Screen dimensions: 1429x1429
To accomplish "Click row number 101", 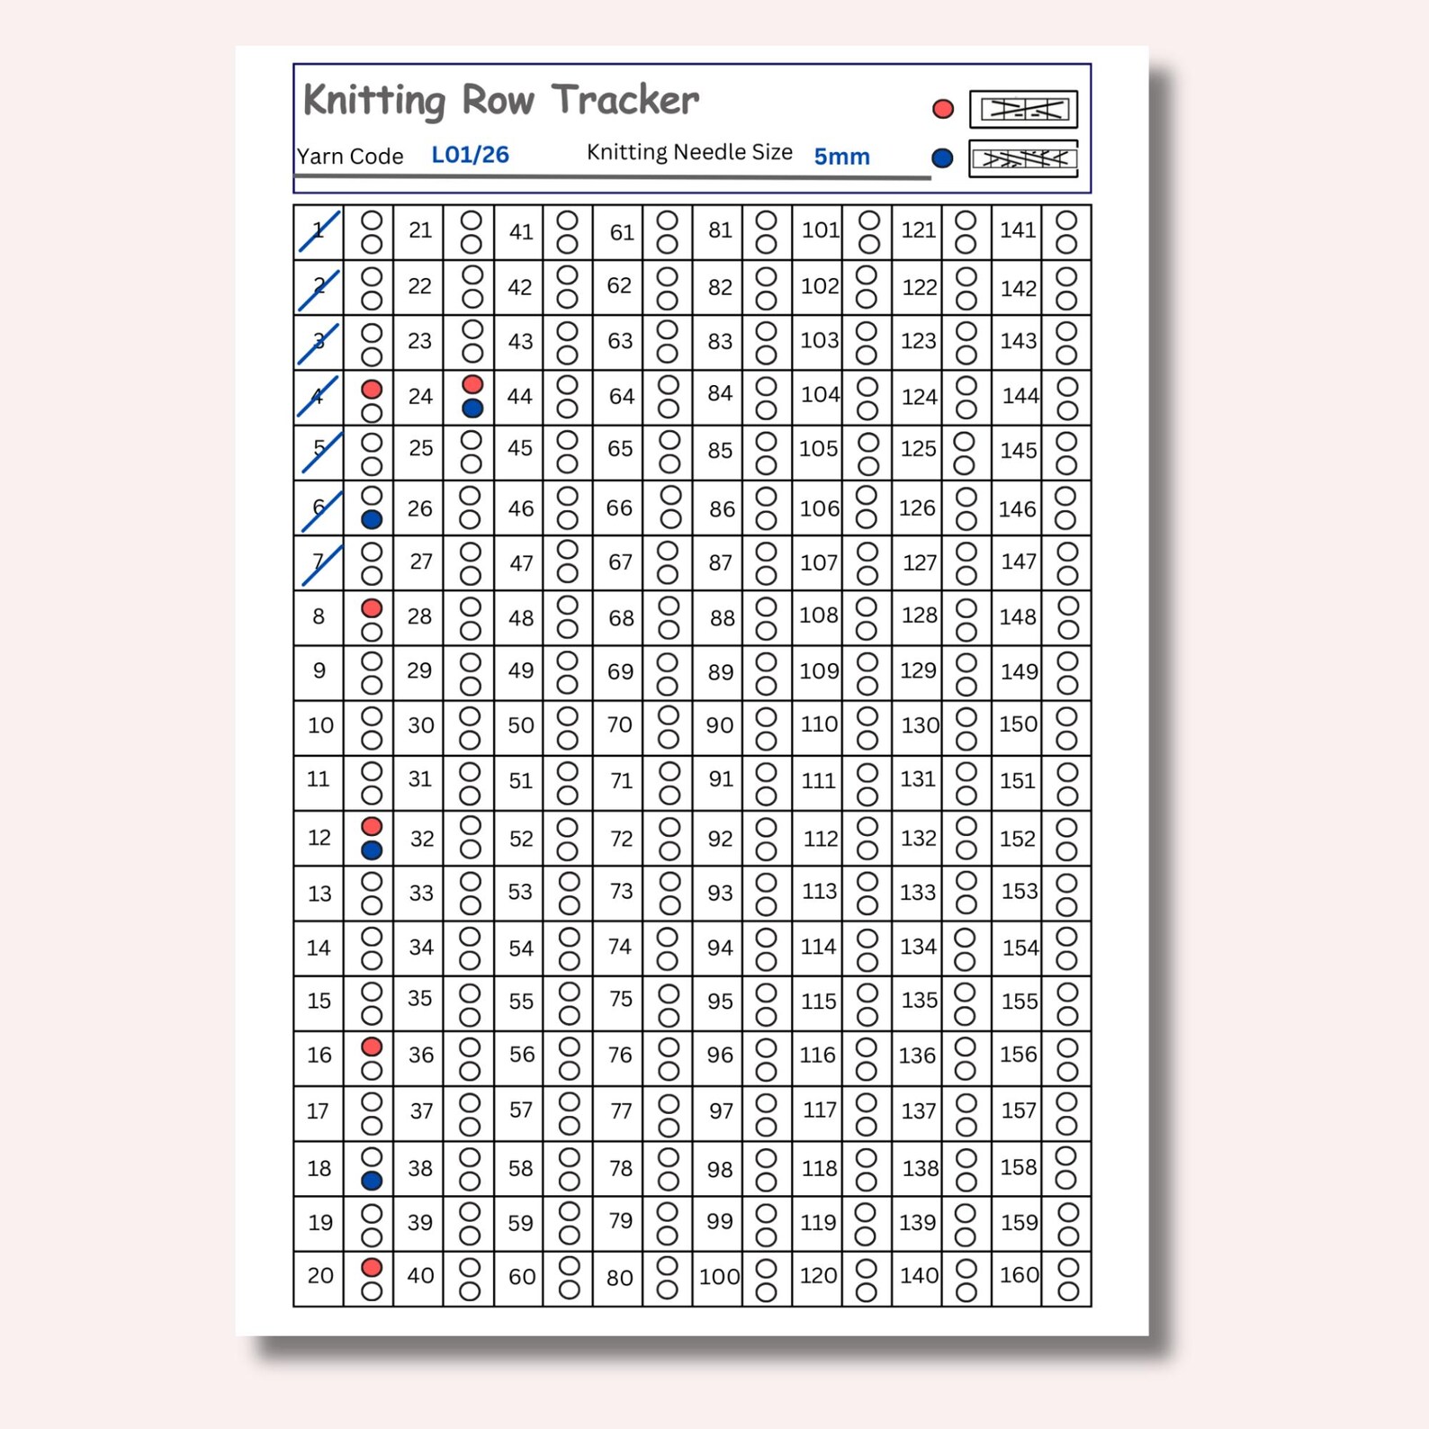I will pos(821,230).
